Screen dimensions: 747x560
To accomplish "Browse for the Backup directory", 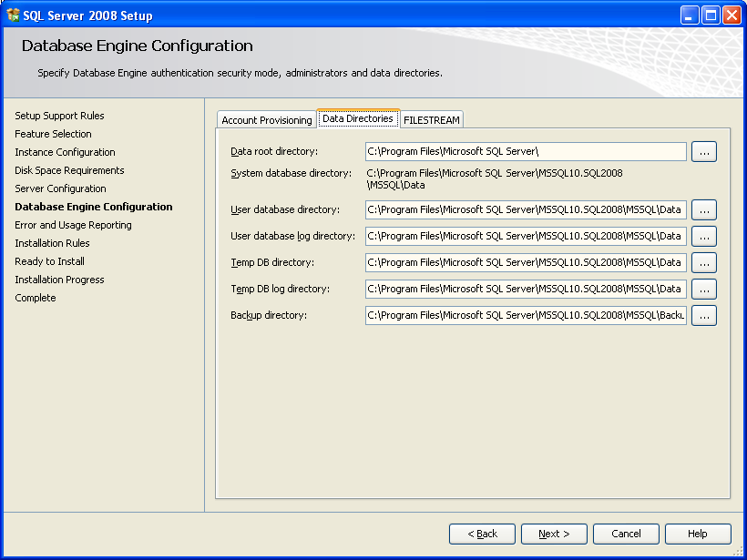I will [704, 316].
